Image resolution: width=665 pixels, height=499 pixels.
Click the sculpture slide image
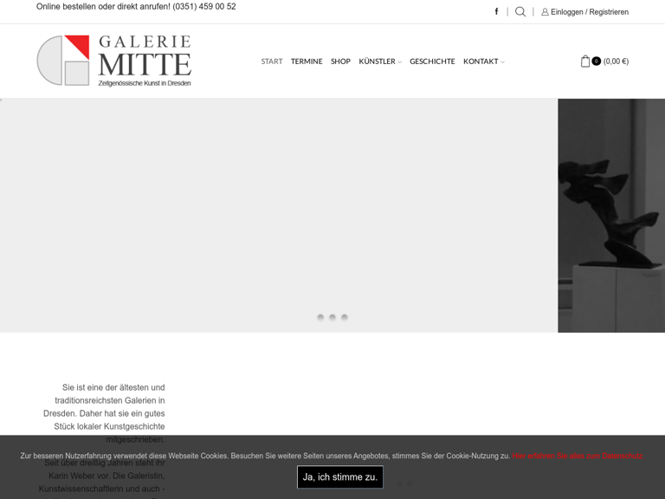click(x=611, y=215)
